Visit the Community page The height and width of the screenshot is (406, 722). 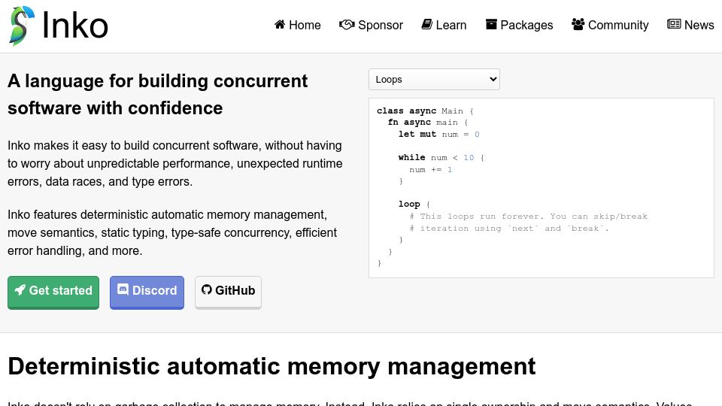[x=610, y=25]
